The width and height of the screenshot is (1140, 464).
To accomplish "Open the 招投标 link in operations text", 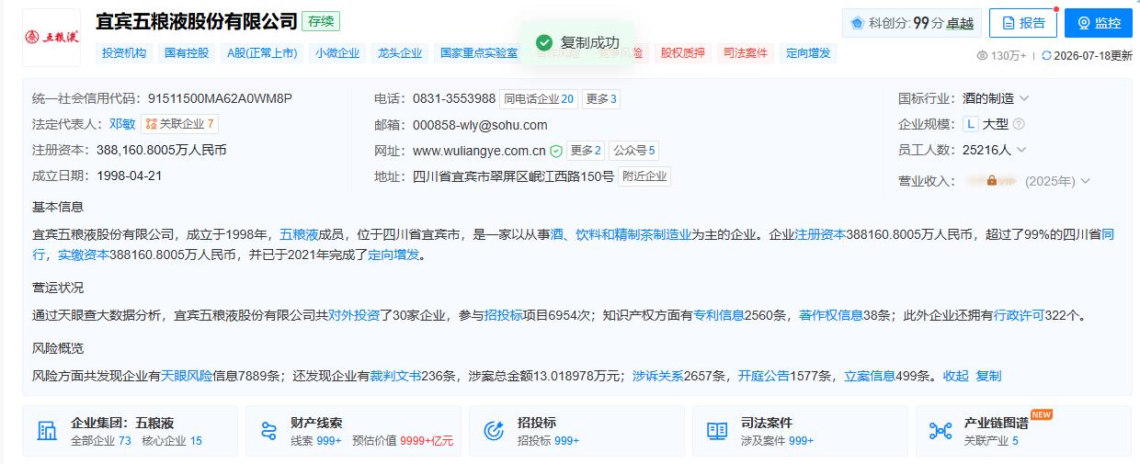I will click(504, 315).
